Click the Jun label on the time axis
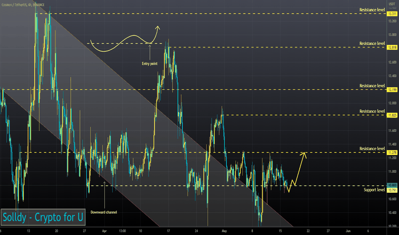 click(348, 231)
